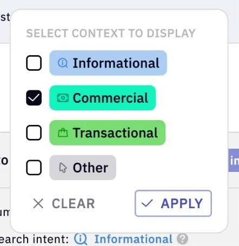This screenshot has width=239, height=246.
Task: Click the Transactional shopping bag icon
Action: tap(63, 132)
